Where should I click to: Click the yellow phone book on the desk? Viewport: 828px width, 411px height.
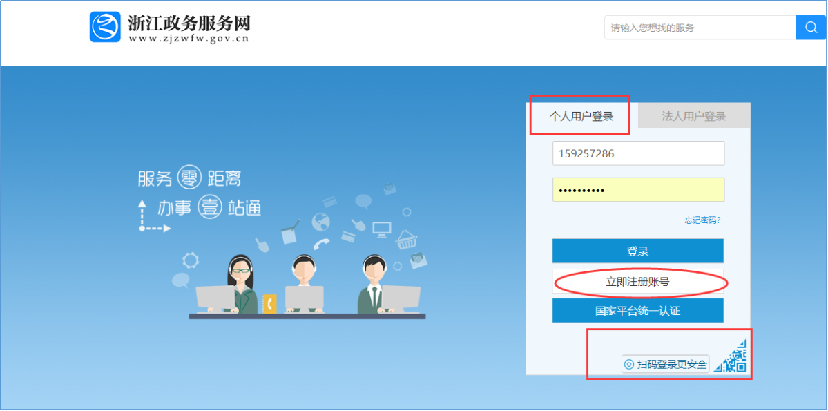(269, 303)
